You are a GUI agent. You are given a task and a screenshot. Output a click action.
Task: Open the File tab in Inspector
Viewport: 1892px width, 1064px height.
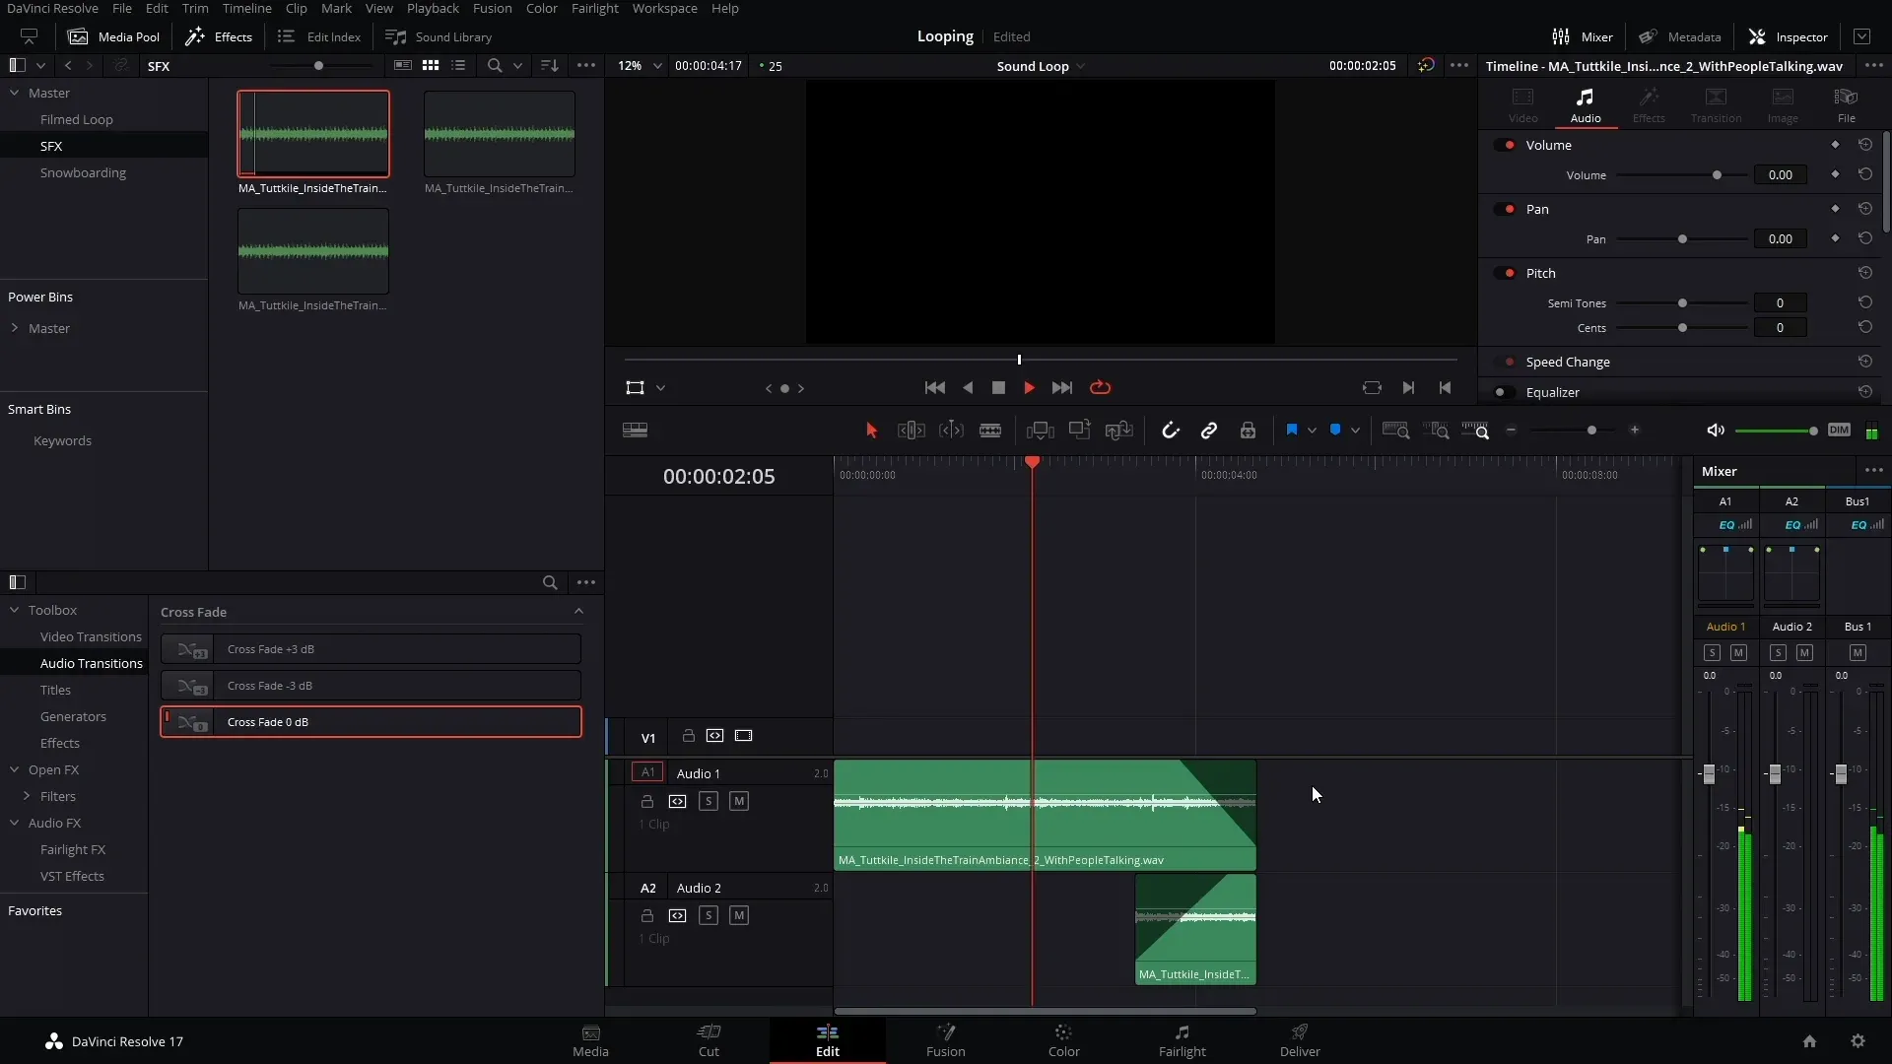(1846, 104)
